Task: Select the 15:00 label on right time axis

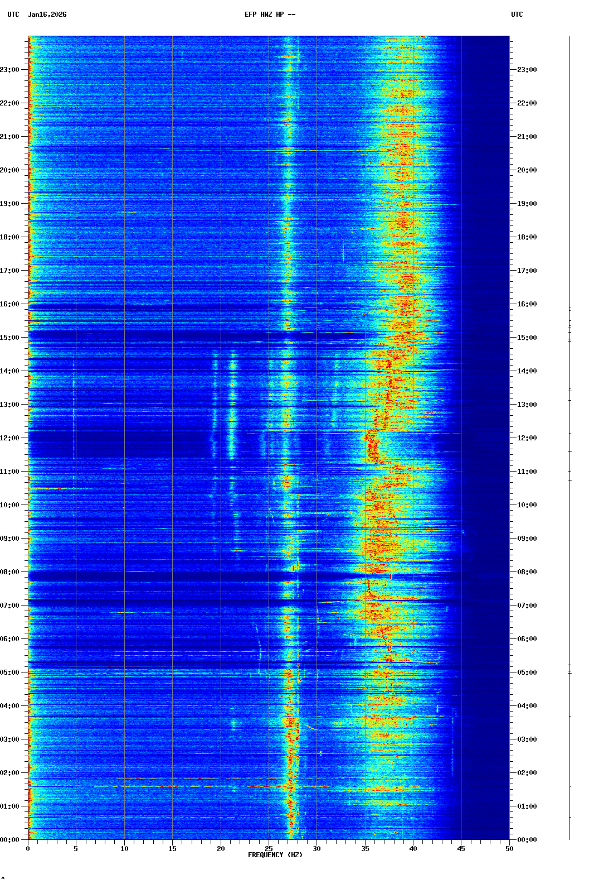Action: click(527, 338)
